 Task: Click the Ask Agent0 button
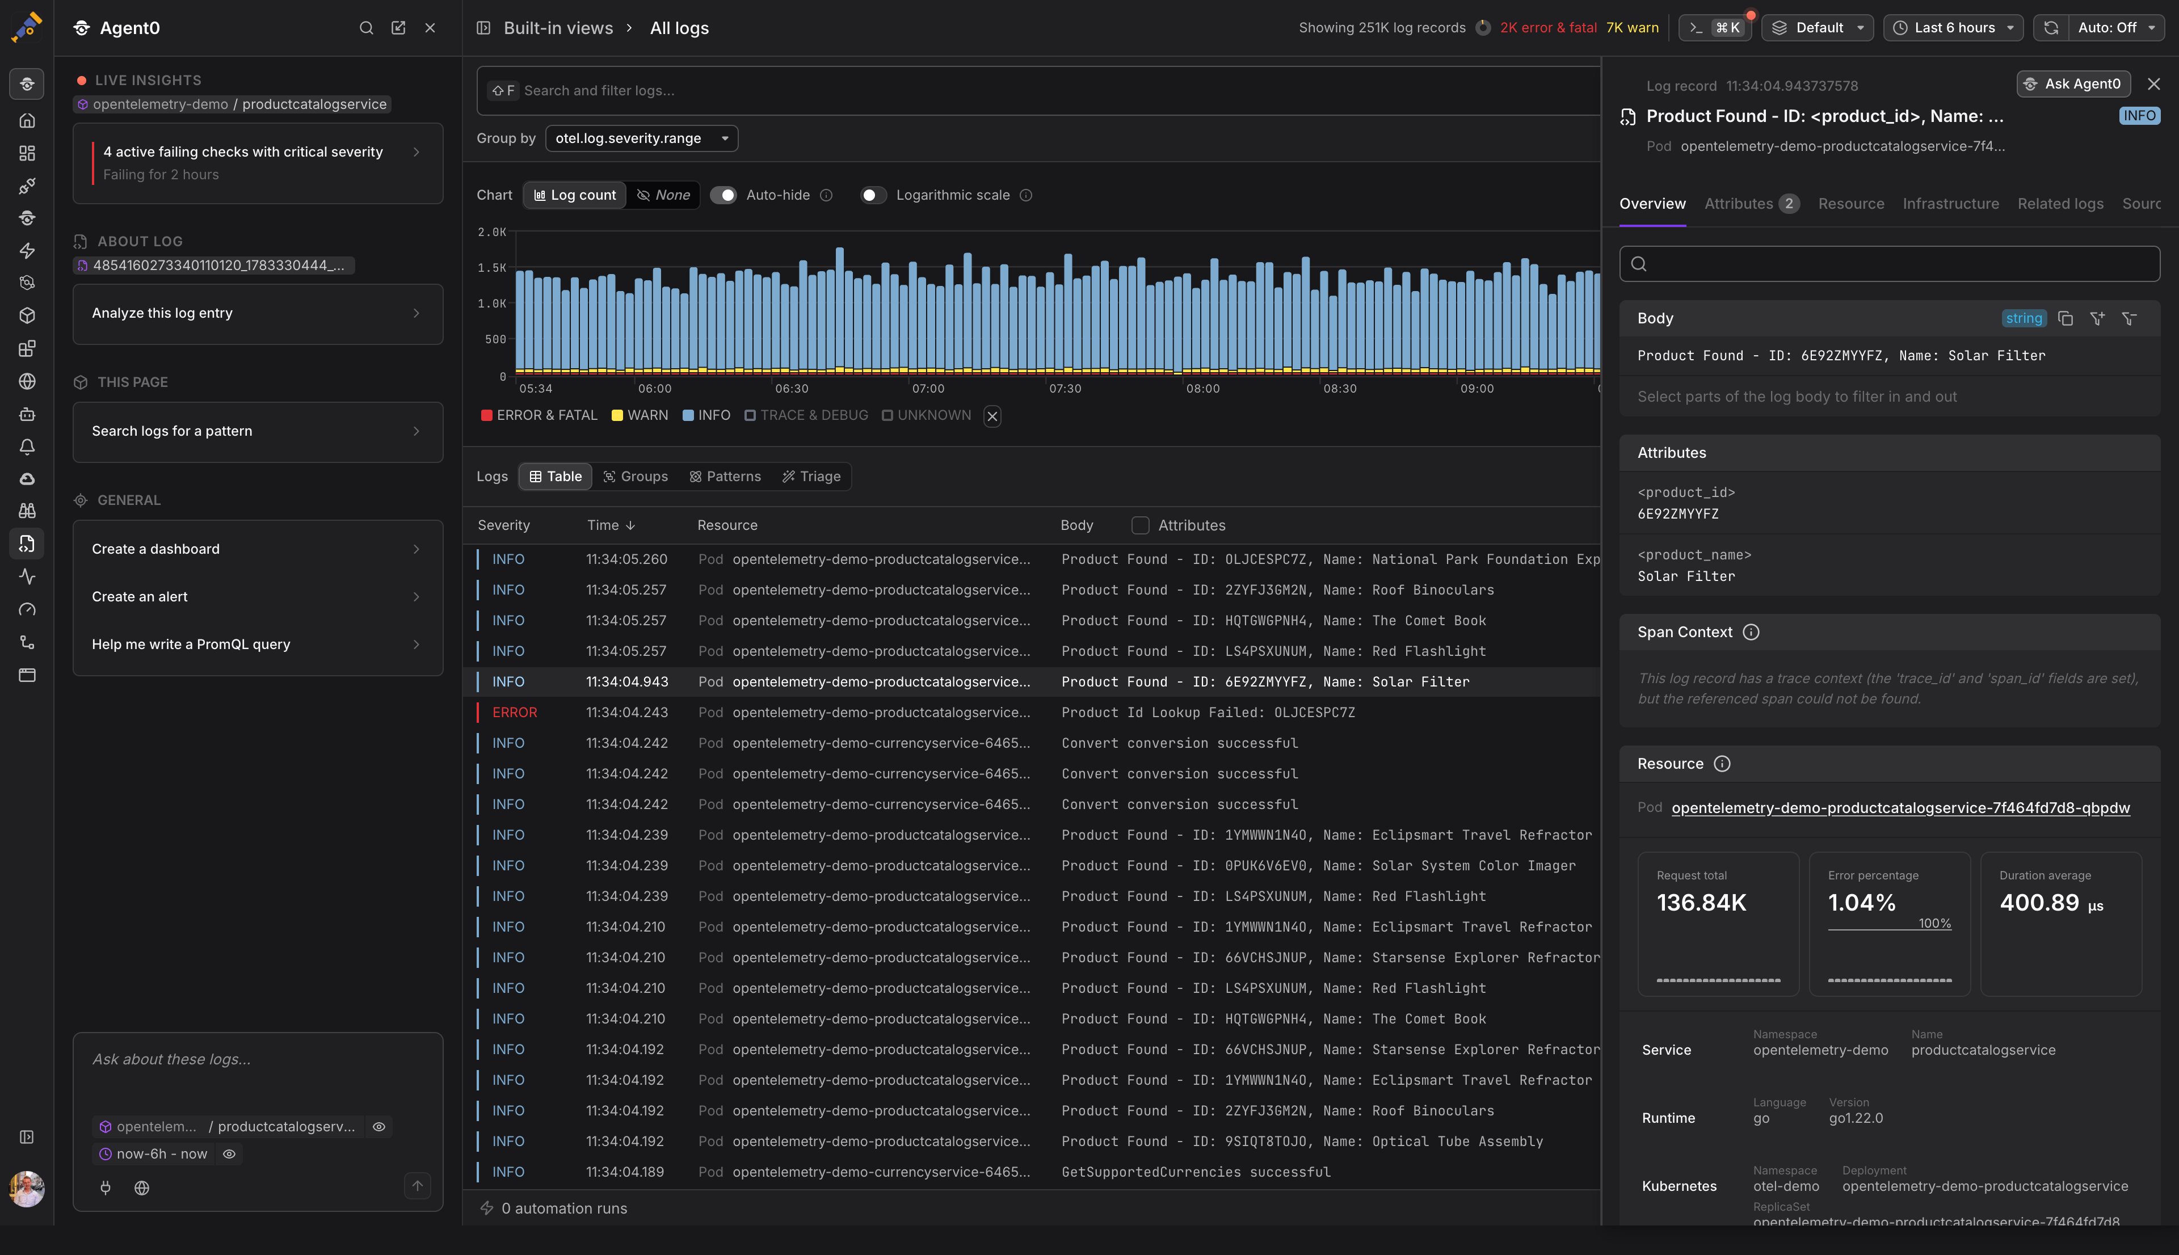(x=2073, y=83)
